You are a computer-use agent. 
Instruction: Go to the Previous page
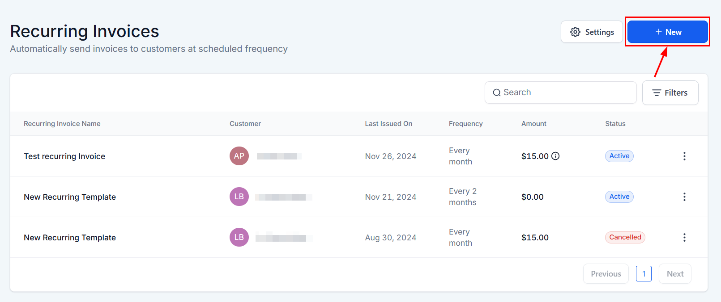tap(606, 274)
